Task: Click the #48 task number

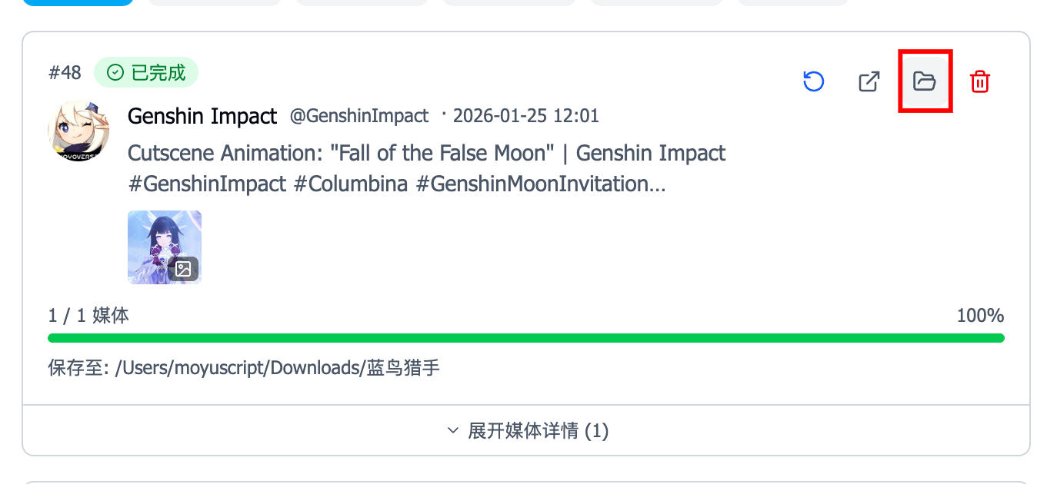Action: click(x=65, y=73)
